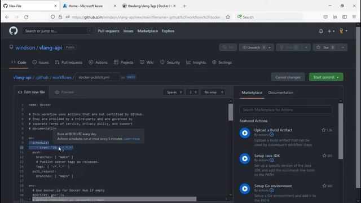Screen dimensions: 361x203
Task: Switch to the Home - Microsoft Azure tab
Action: pos(86,6)
